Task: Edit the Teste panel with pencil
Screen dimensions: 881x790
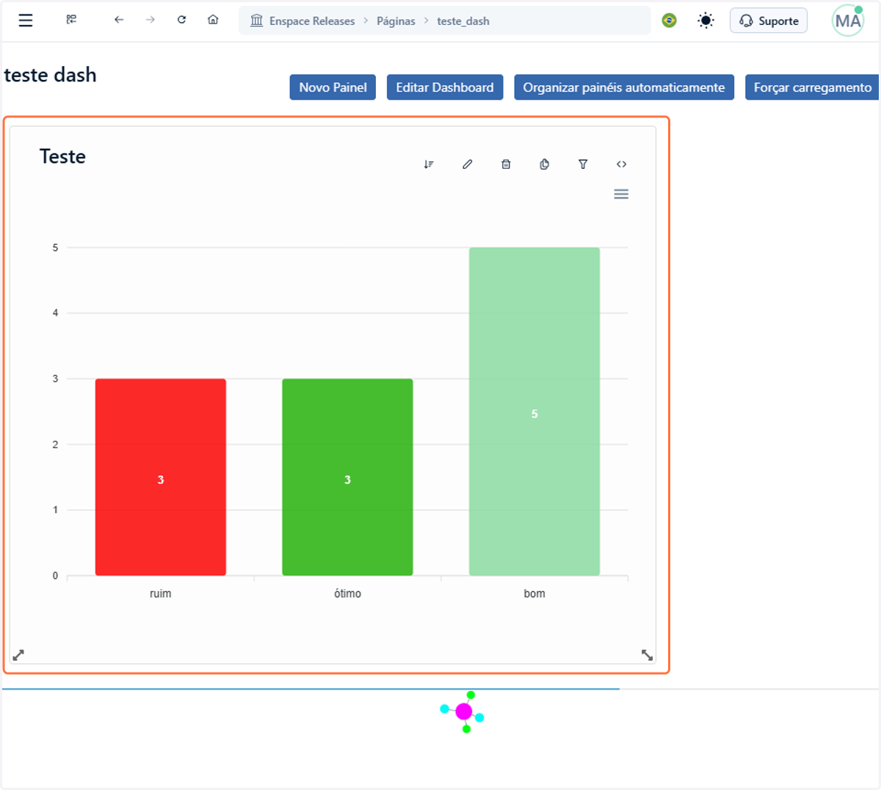Action: click(x=468, y=164)
